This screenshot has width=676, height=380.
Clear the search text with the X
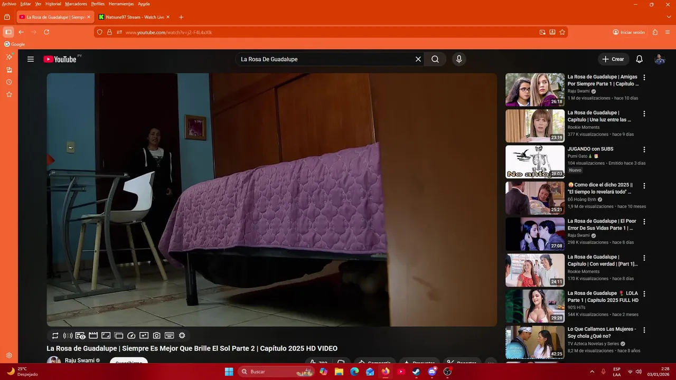[418, 59]
